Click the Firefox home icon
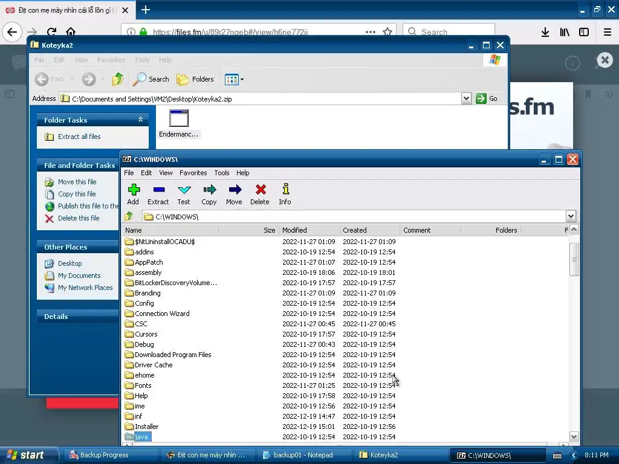Image resolution: width=619 pixels, height=464 pixels. click(x=71, y=33)
